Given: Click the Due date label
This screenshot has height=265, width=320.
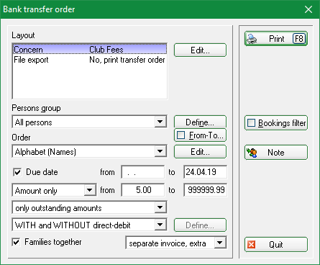Looking at the screenshot, I should click(x=42, y=172).
